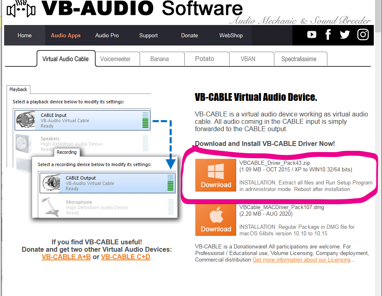Click the VBCABLE_Driver_Pack43.zip file name text
This screenshot has width=382, height=296.
(x=274, y=163)
